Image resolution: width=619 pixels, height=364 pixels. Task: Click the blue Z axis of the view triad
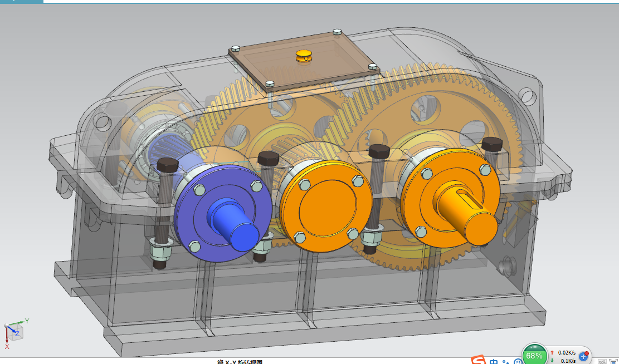point(13,331)
